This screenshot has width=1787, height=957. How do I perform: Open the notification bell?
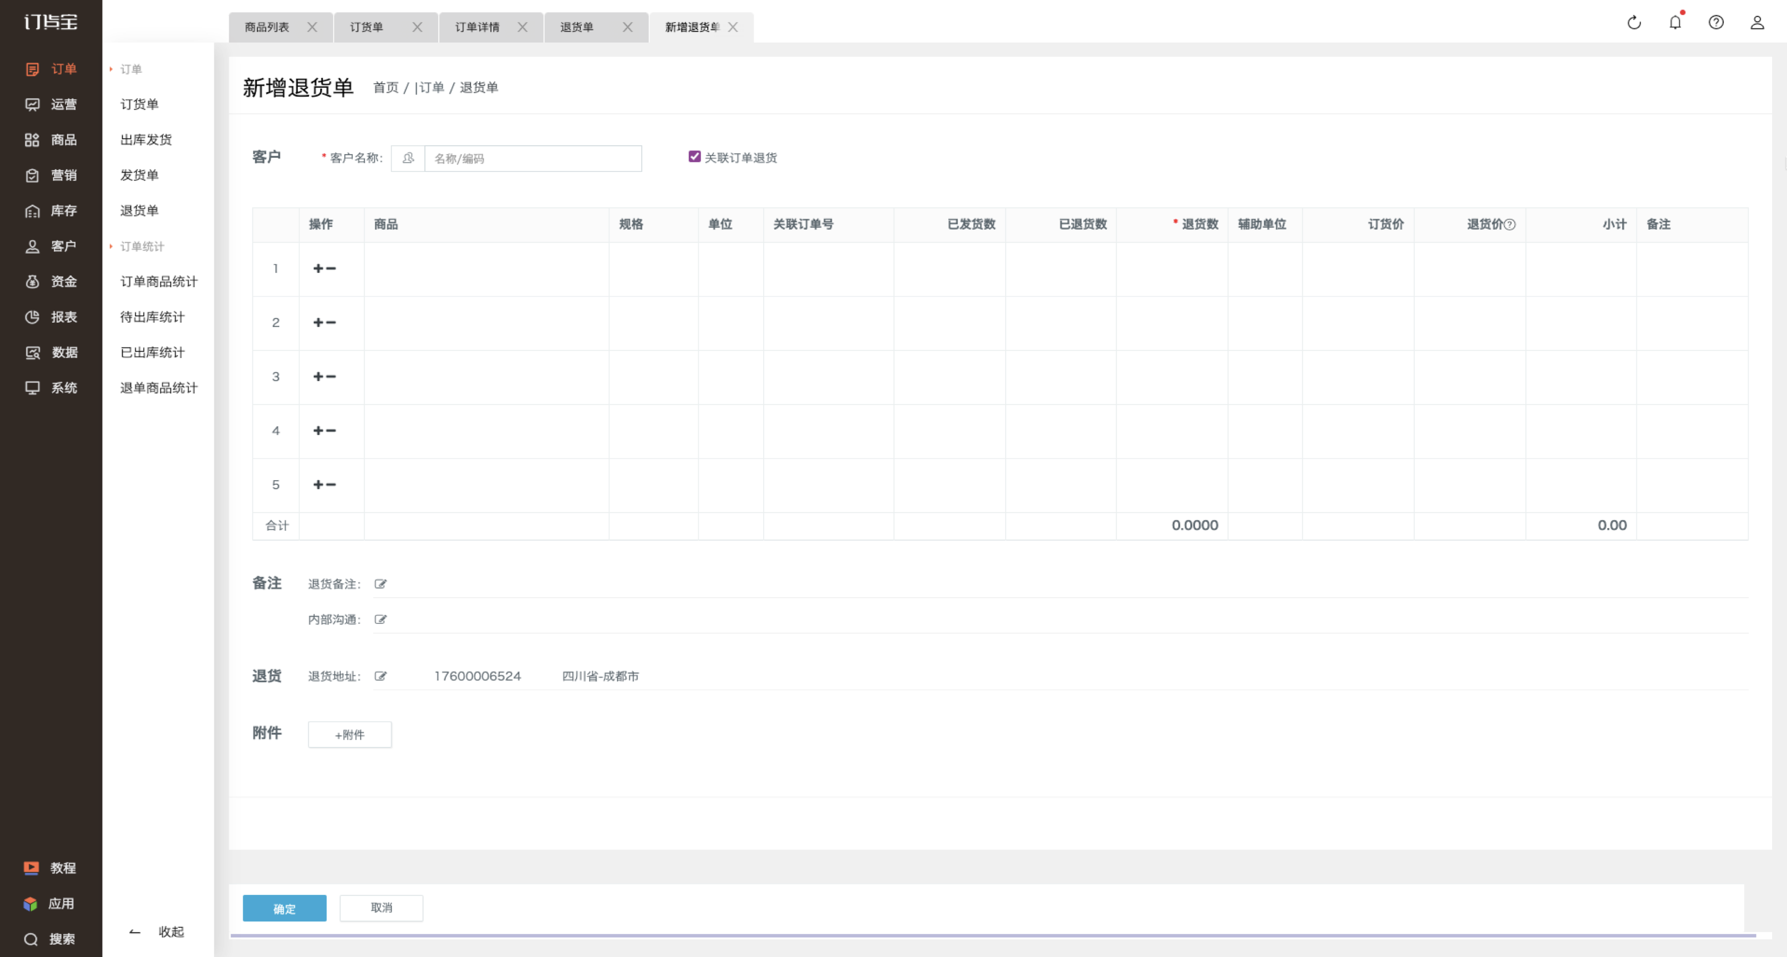tap(1675, 22)
